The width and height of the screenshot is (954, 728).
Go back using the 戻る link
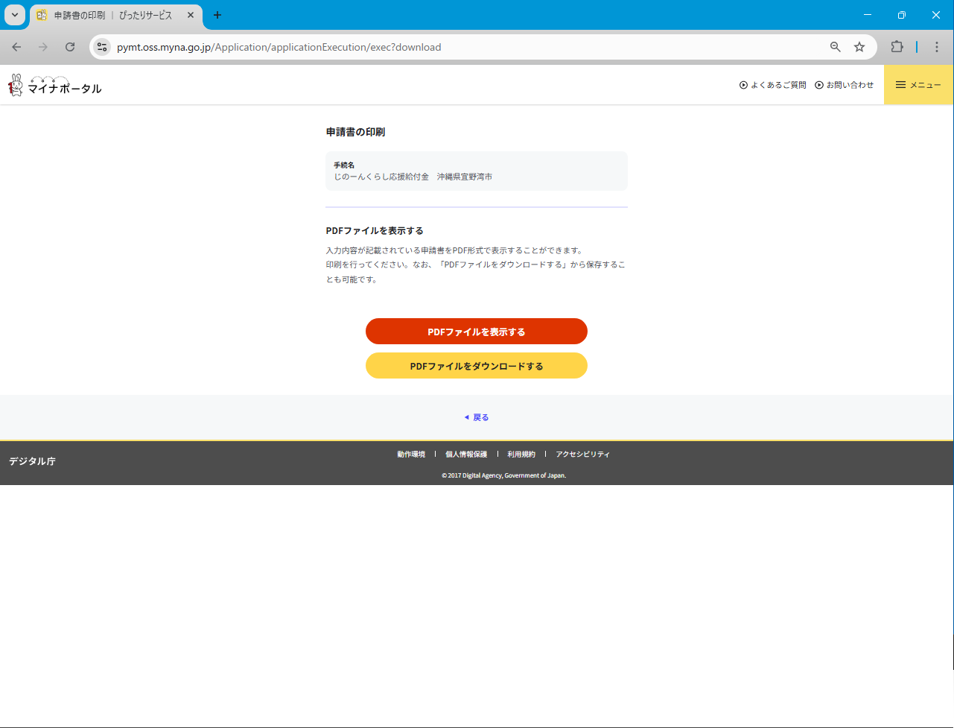(x=477, y=417)
